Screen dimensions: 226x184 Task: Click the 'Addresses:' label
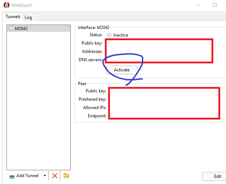(x=92, y=51)
